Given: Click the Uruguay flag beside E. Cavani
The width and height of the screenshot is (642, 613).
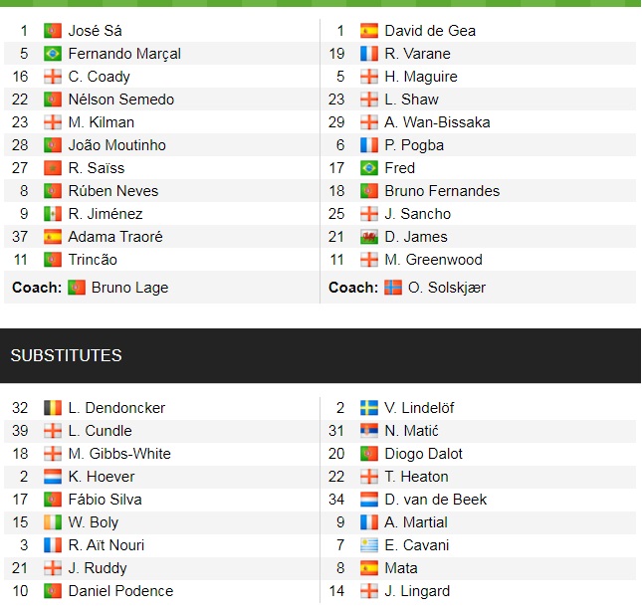Looking at the screenshot, I should click(369, 545).
